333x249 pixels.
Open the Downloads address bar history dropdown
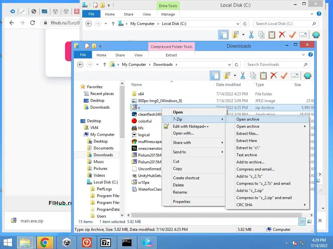click(229, 65)
